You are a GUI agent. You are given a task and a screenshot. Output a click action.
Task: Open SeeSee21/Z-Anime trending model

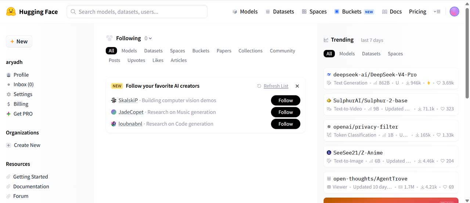pos(391,156)
